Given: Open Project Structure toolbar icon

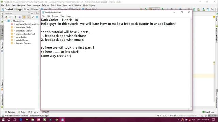Looking at the screenshot, I should [x=208, y=9].
